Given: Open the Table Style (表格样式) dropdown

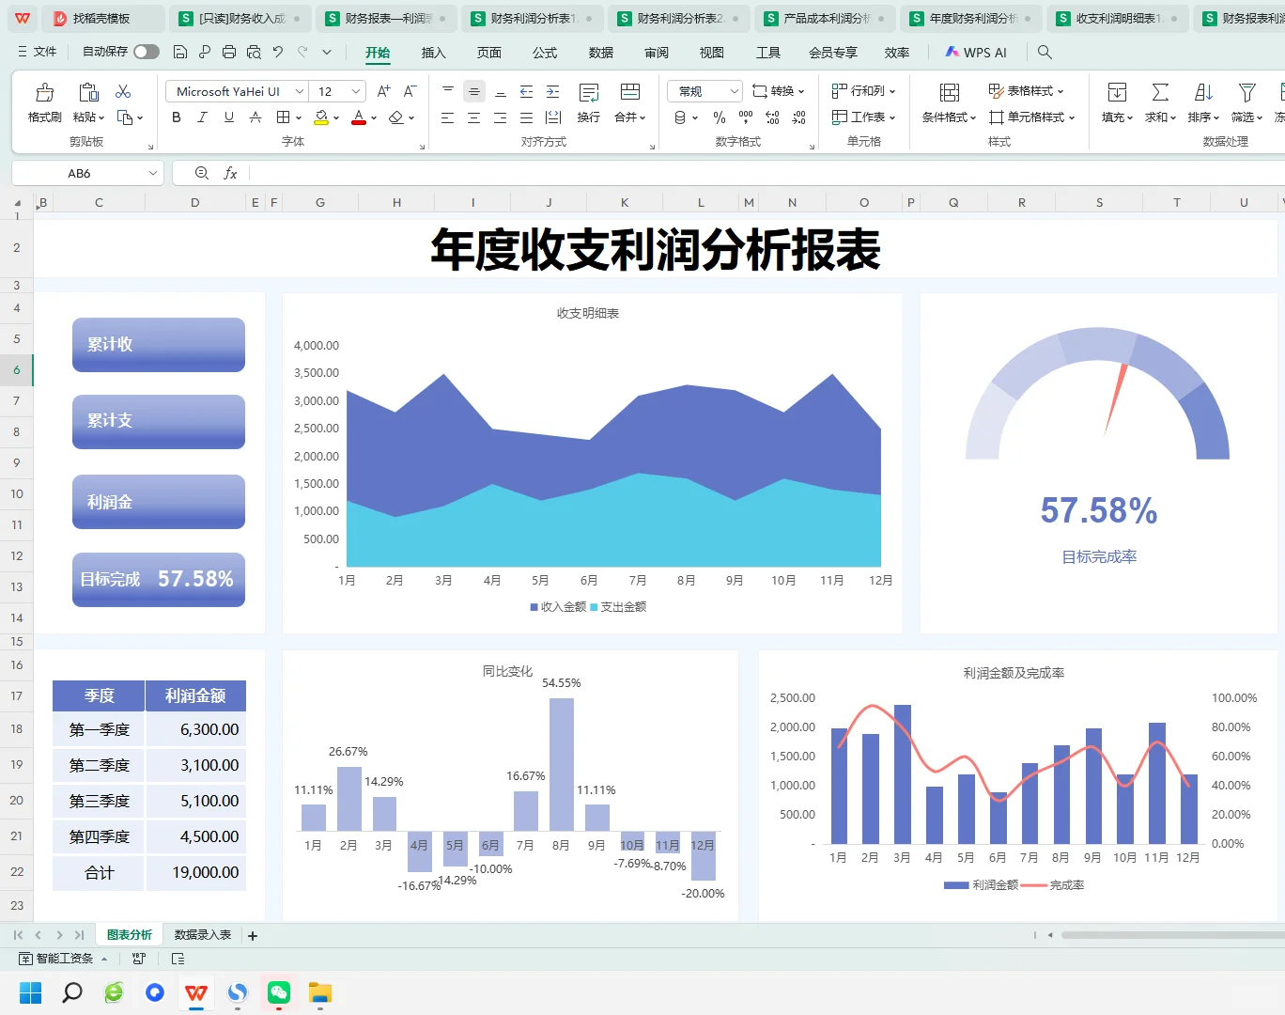Looking at the screenshot, I should 1027,91.
